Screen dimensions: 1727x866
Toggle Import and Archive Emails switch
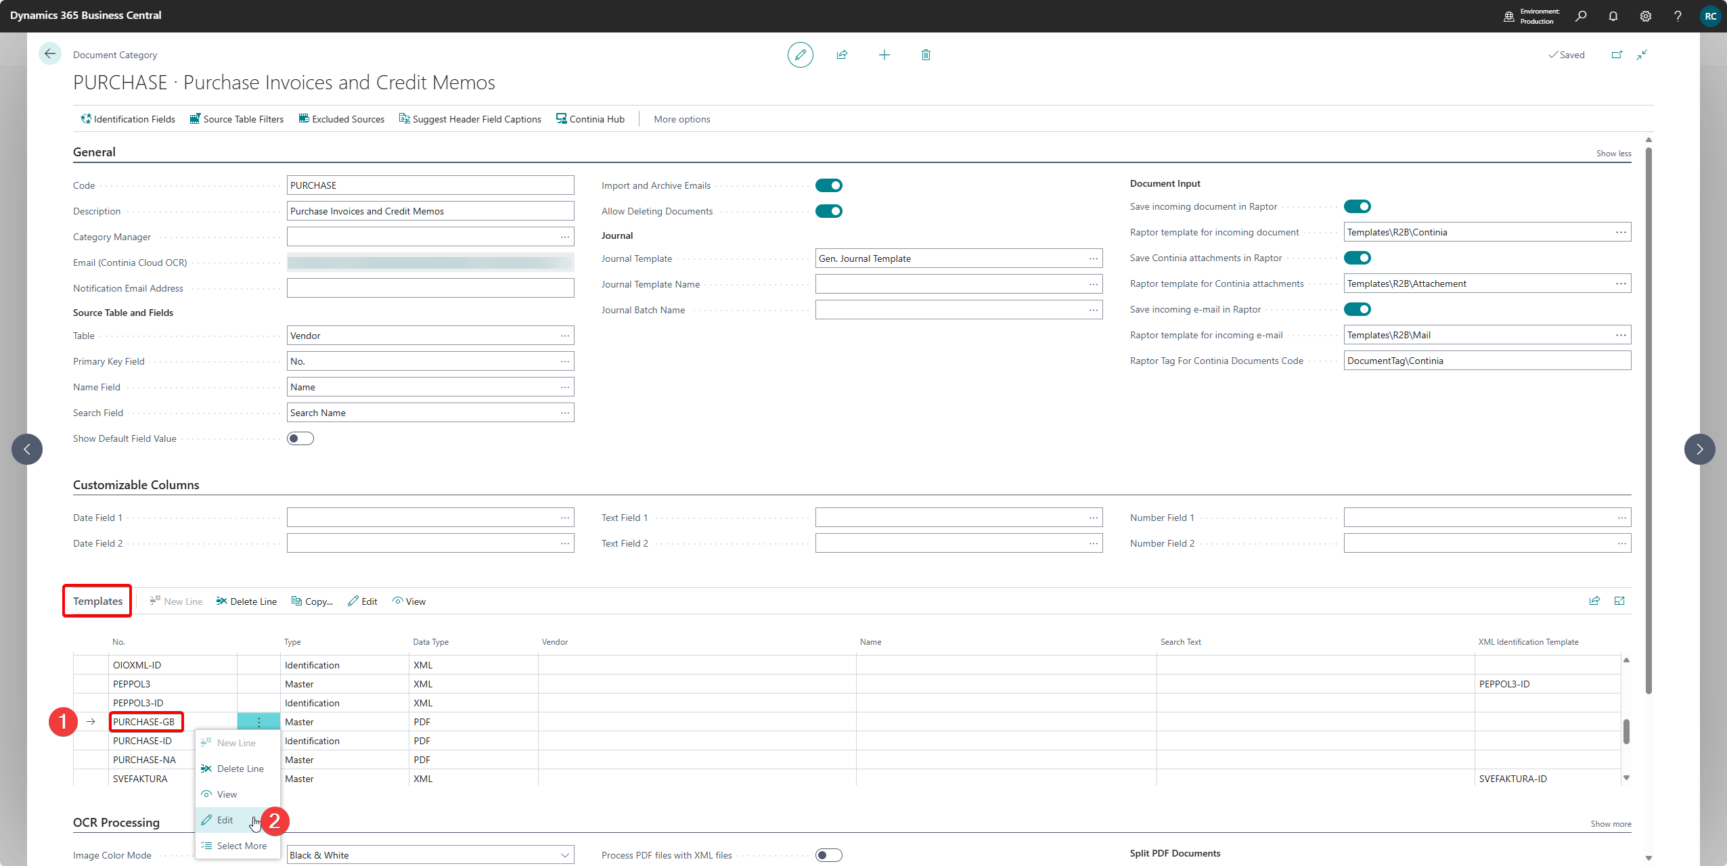click(x=828, y=185)
